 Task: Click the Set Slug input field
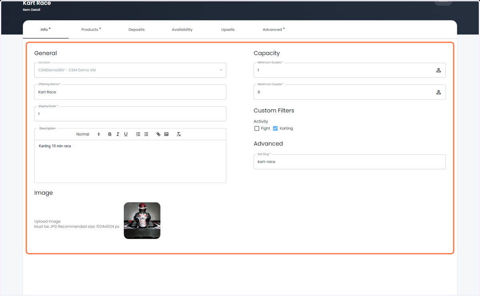point(350,162)
